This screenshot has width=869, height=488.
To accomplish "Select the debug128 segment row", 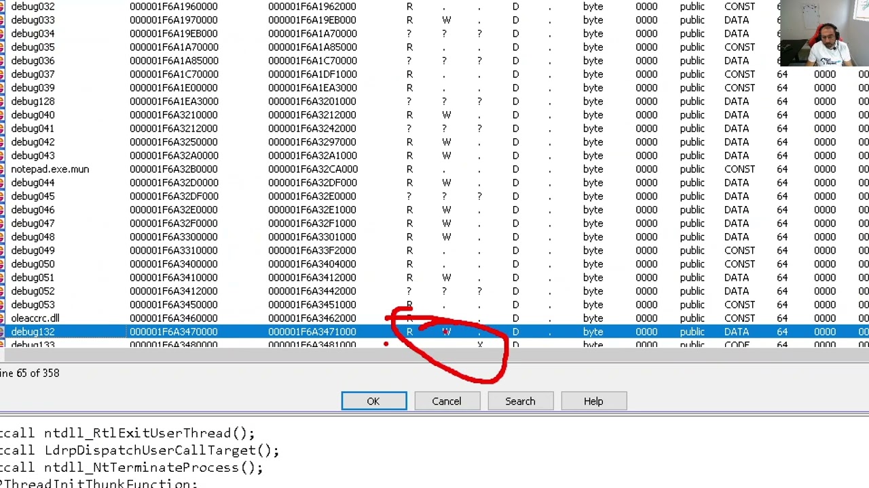I will click(x=434, y=101).
